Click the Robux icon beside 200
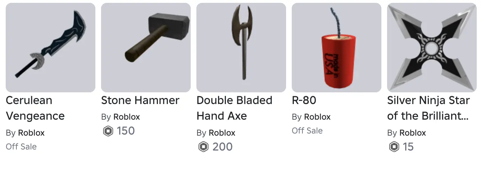Viewport: 481px width, 169px height. point(203,147)
